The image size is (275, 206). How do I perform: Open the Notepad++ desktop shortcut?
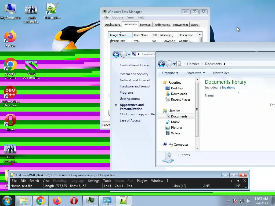52,11
